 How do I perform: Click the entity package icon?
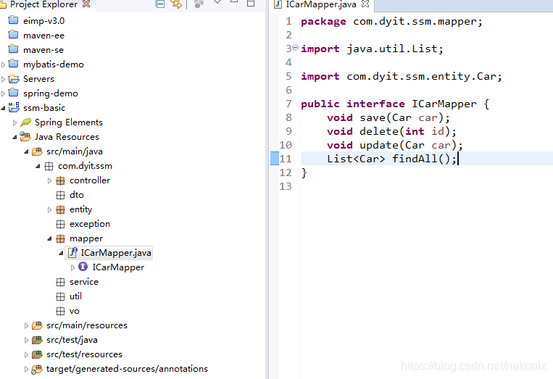pyautogui.click(x=61, y=209)
